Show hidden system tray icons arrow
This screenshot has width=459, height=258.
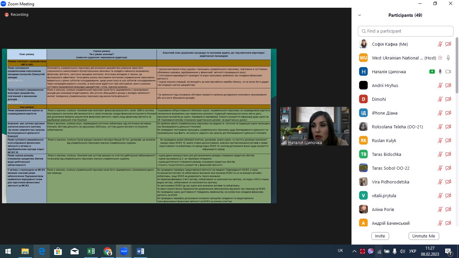(x=354, y=251)
